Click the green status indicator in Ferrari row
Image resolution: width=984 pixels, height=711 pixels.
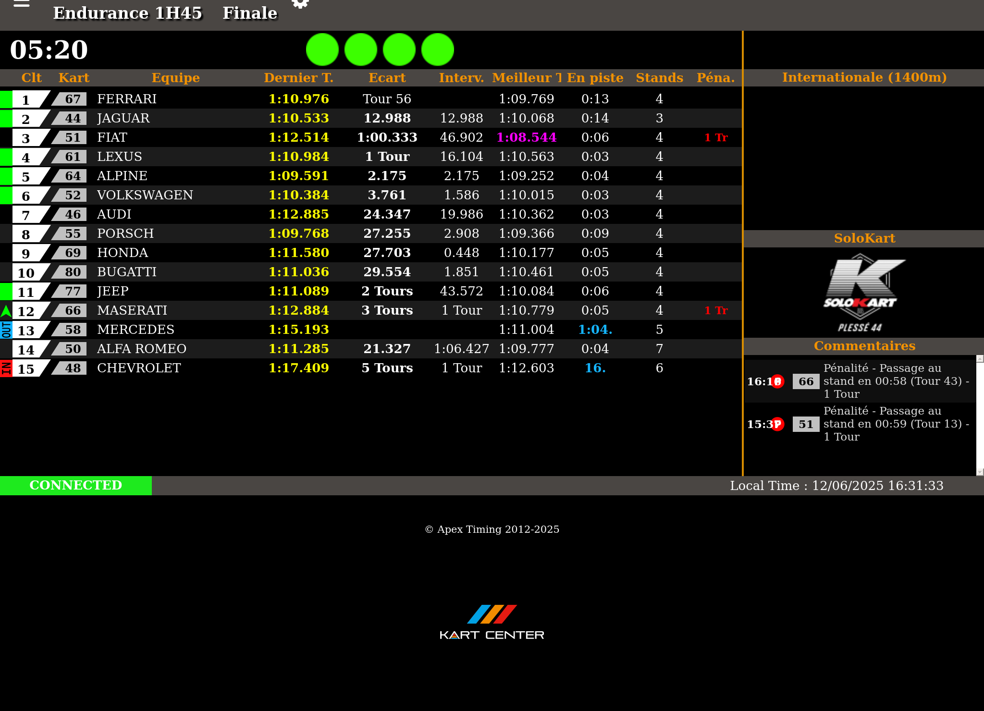6,99
